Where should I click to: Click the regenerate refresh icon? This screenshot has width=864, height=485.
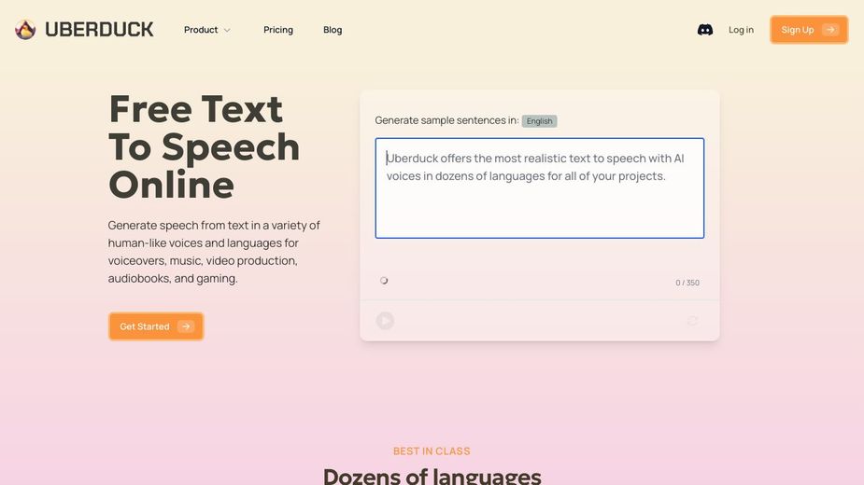pyautogui.click(x=692, y=321)
